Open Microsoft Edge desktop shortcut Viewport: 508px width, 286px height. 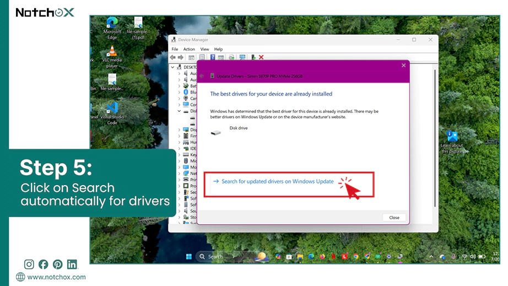point(112,29)
